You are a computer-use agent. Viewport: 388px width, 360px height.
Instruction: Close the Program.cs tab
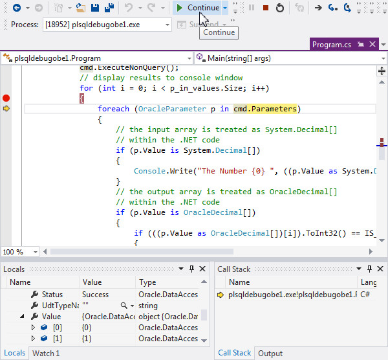click(372, 44)
